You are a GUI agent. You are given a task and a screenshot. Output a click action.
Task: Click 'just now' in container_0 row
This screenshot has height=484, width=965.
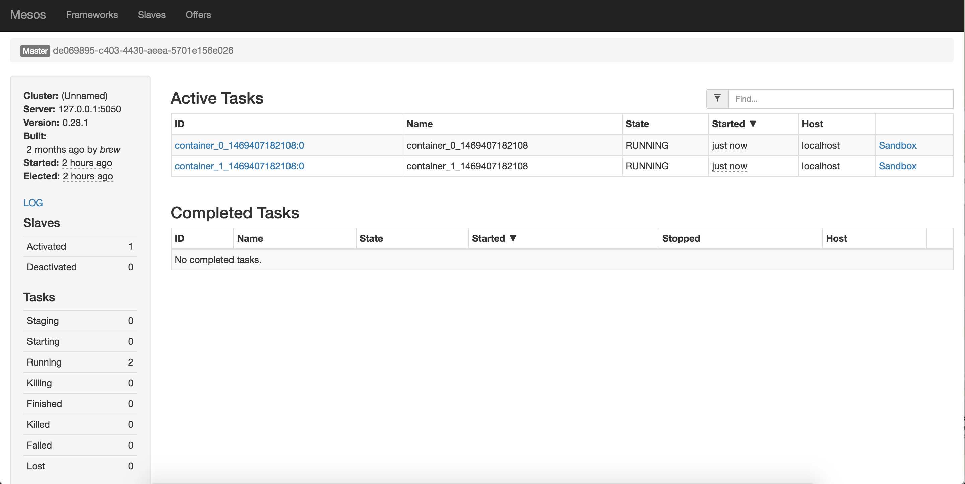pos(729,145)
